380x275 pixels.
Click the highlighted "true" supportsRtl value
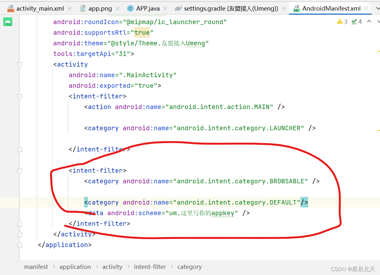(142, 33)
